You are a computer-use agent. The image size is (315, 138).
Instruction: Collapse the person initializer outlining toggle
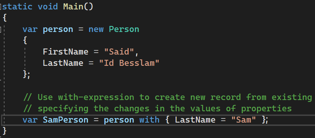click(x=1, y=29)
